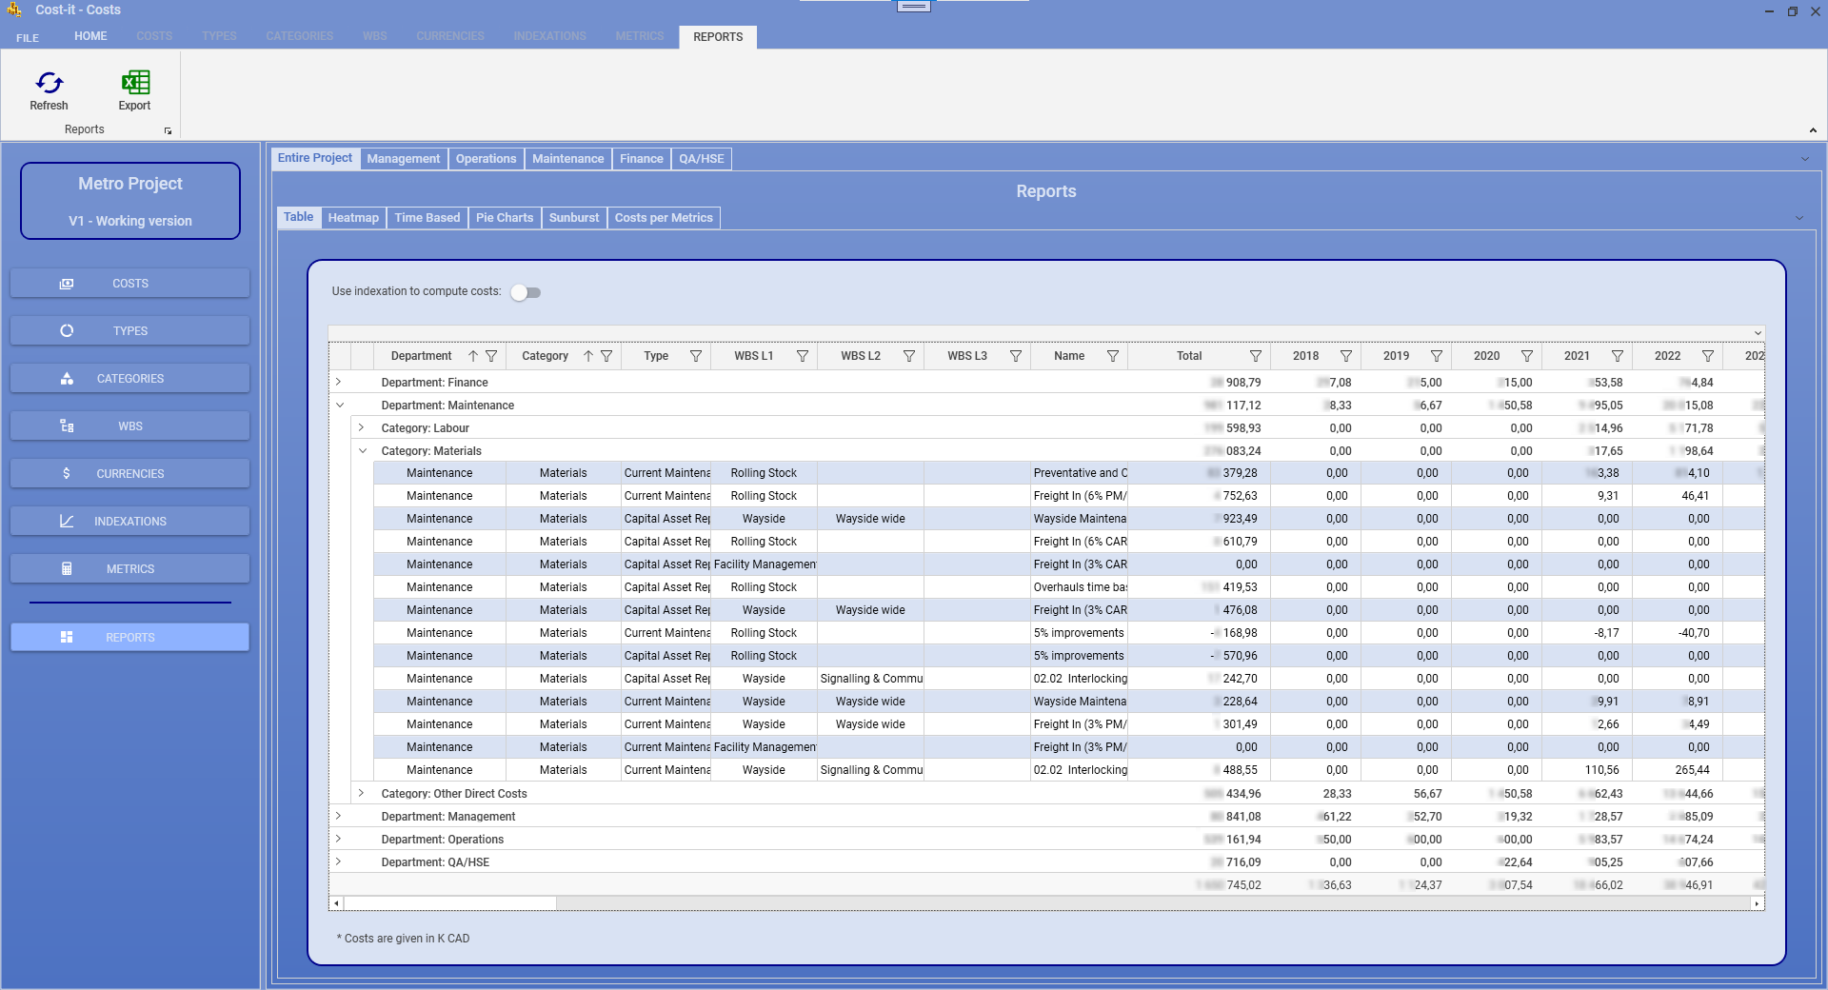Select the QA/HSE department tab
The height and width of the screenshot is (990, 1828).
click(702, 159)
